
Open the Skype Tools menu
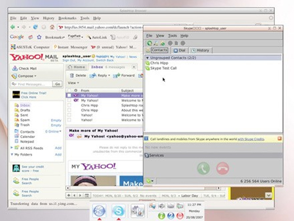click(172, 36)
